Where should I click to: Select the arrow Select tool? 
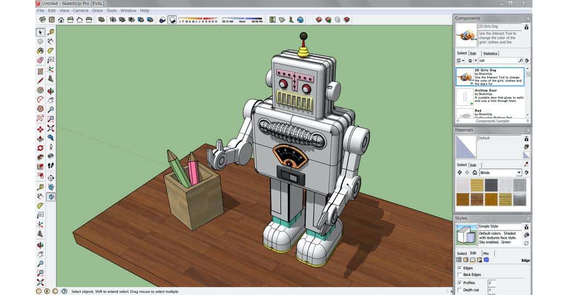40,32
